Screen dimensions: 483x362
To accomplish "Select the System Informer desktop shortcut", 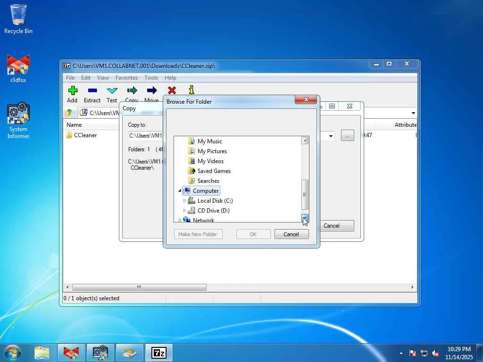I will [18, 120].
